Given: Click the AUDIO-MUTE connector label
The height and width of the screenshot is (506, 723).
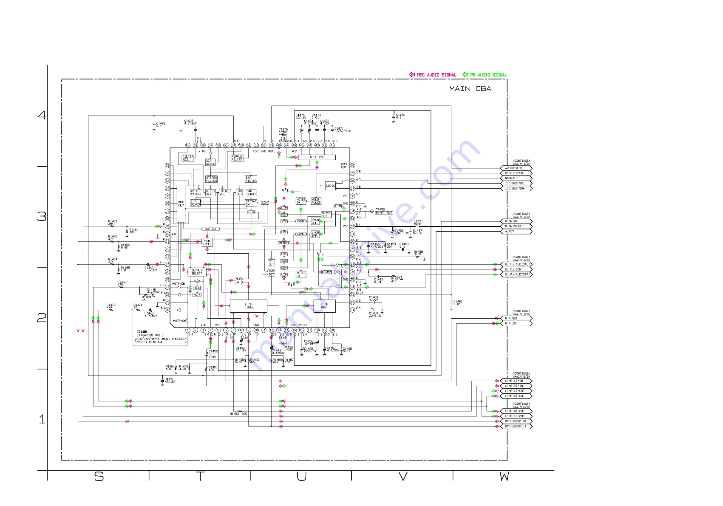Looking at the screenshot, I should click(516, 168).
